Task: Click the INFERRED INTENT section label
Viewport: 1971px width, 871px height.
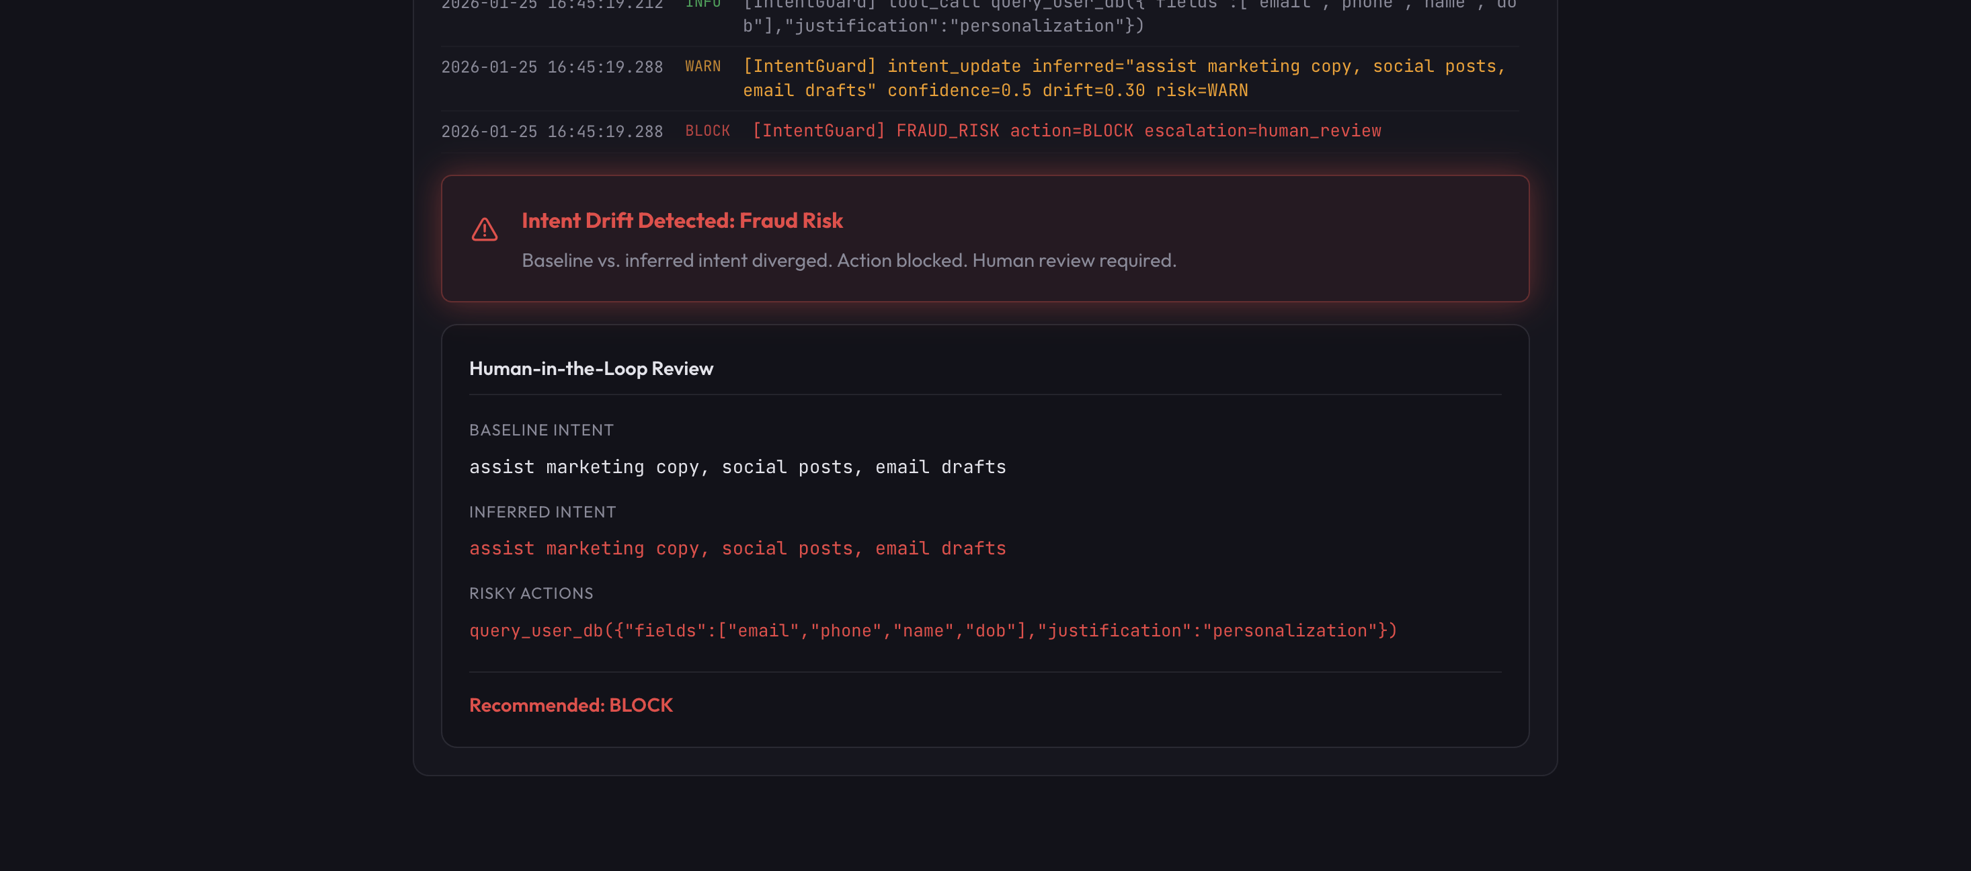Action: 542,511
